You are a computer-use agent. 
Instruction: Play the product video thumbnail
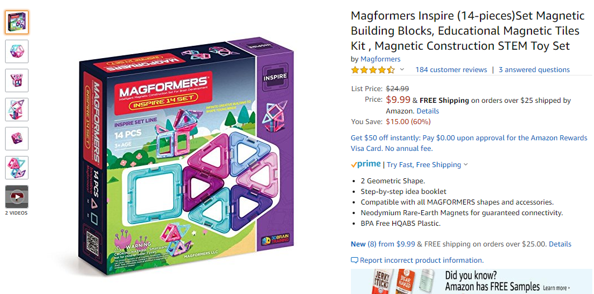coord(17,197)
